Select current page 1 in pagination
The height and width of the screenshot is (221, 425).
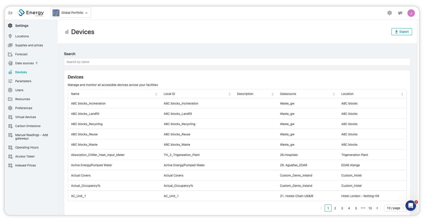[x=328, y=208]
